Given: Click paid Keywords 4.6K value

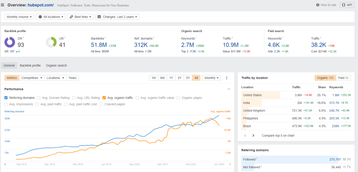Looking at the screenshot, I should (274, 45).
